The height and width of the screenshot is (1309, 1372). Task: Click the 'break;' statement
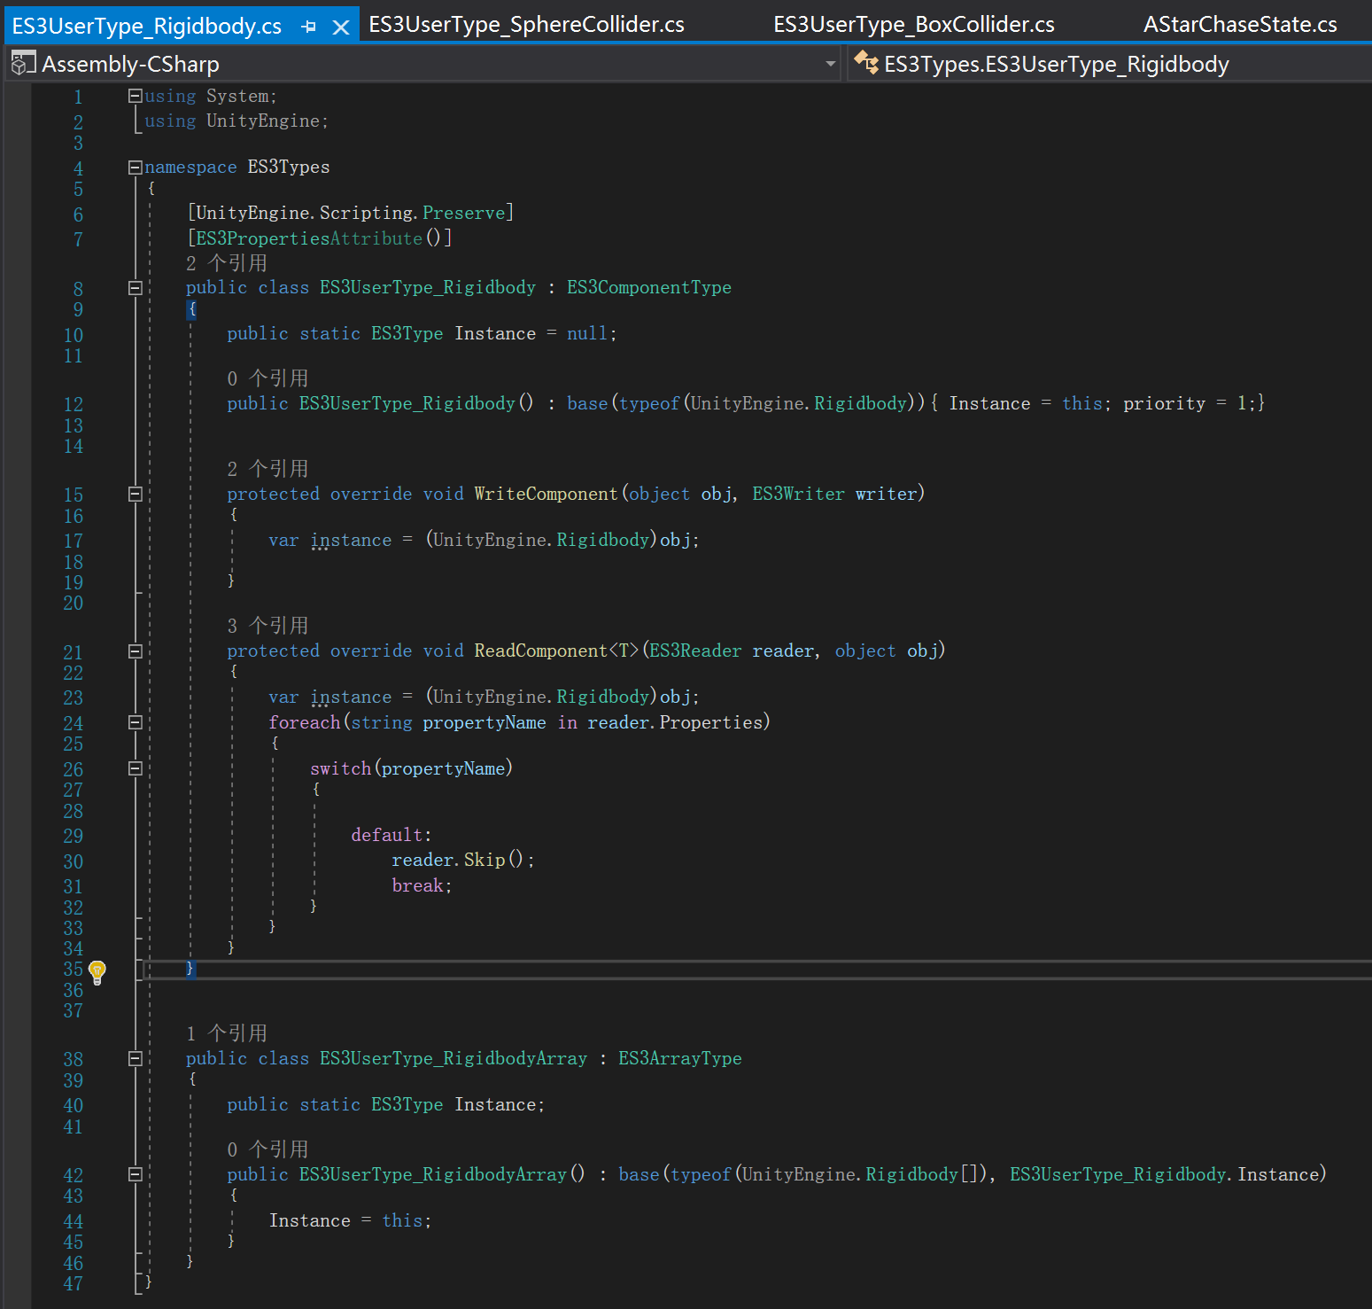point(422,885)
